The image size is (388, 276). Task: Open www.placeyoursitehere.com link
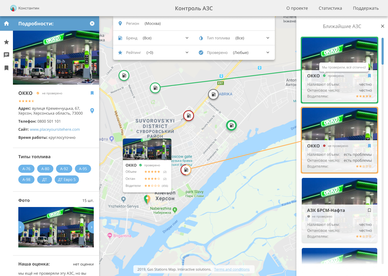coord(55,129)
